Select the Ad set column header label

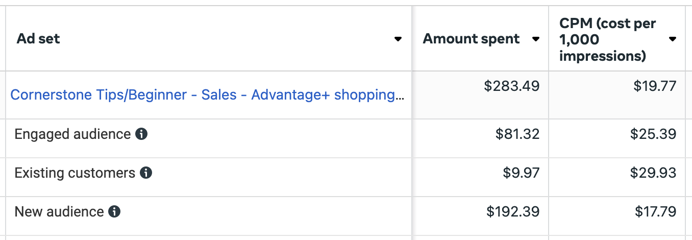(x=38, y=39)
